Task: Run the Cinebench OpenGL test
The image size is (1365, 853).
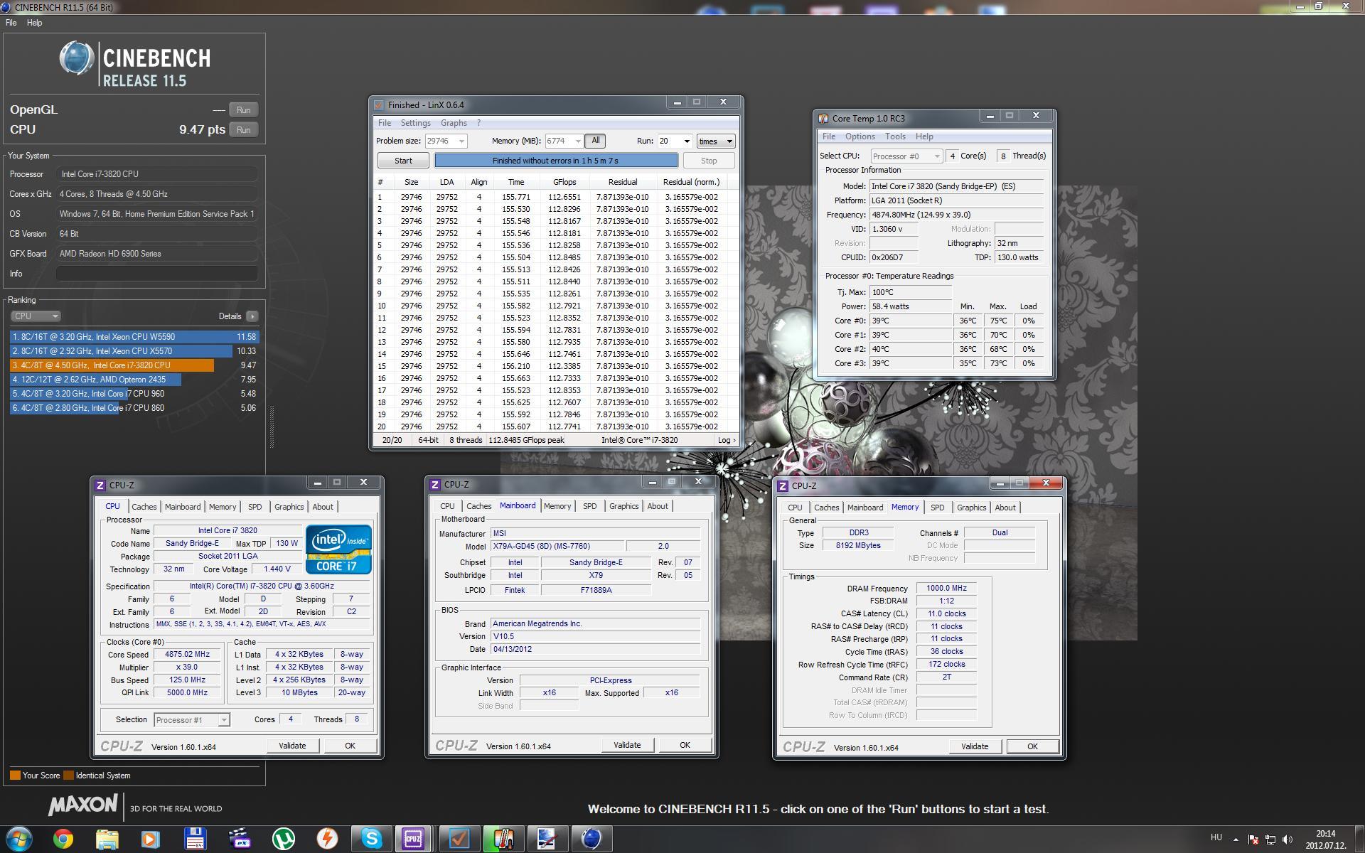Action: (243, 110)
